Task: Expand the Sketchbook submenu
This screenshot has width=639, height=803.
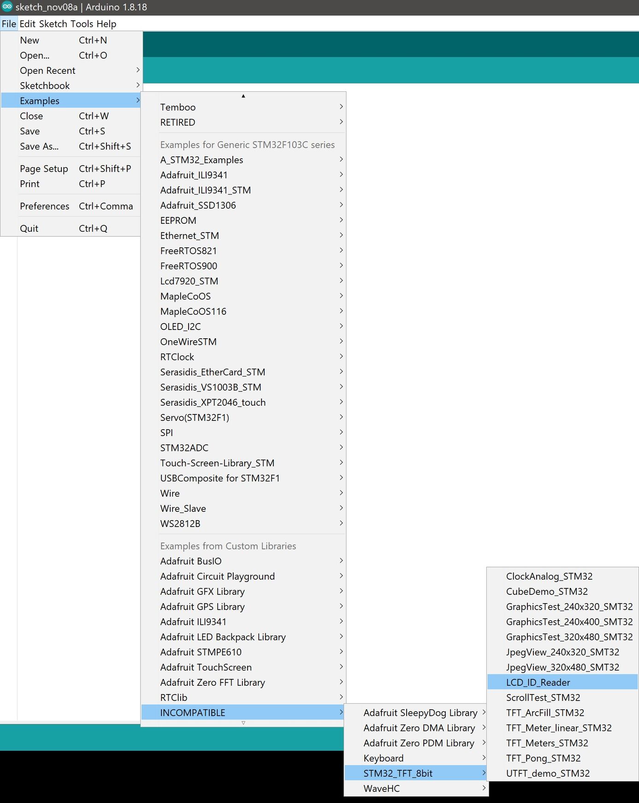Action: (x=71, y=86)
